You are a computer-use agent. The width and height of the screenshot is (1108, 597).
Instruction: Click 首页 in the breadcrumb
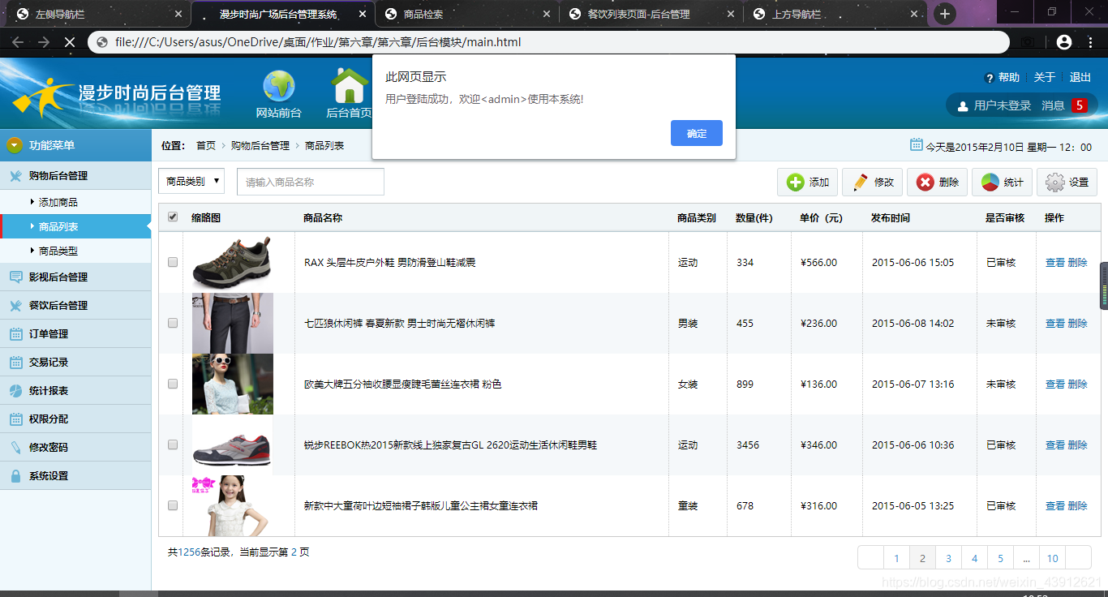[x=206, y=145]
